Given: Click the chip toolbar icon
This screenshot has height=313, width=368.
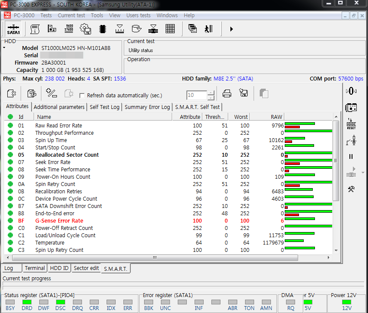Looking at the screenshot, I should click(x=103, y=29).
